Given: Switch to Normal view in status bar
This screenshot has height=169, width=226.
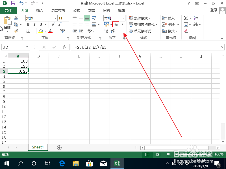Looking at the screenshot, I should coord(147,154).
